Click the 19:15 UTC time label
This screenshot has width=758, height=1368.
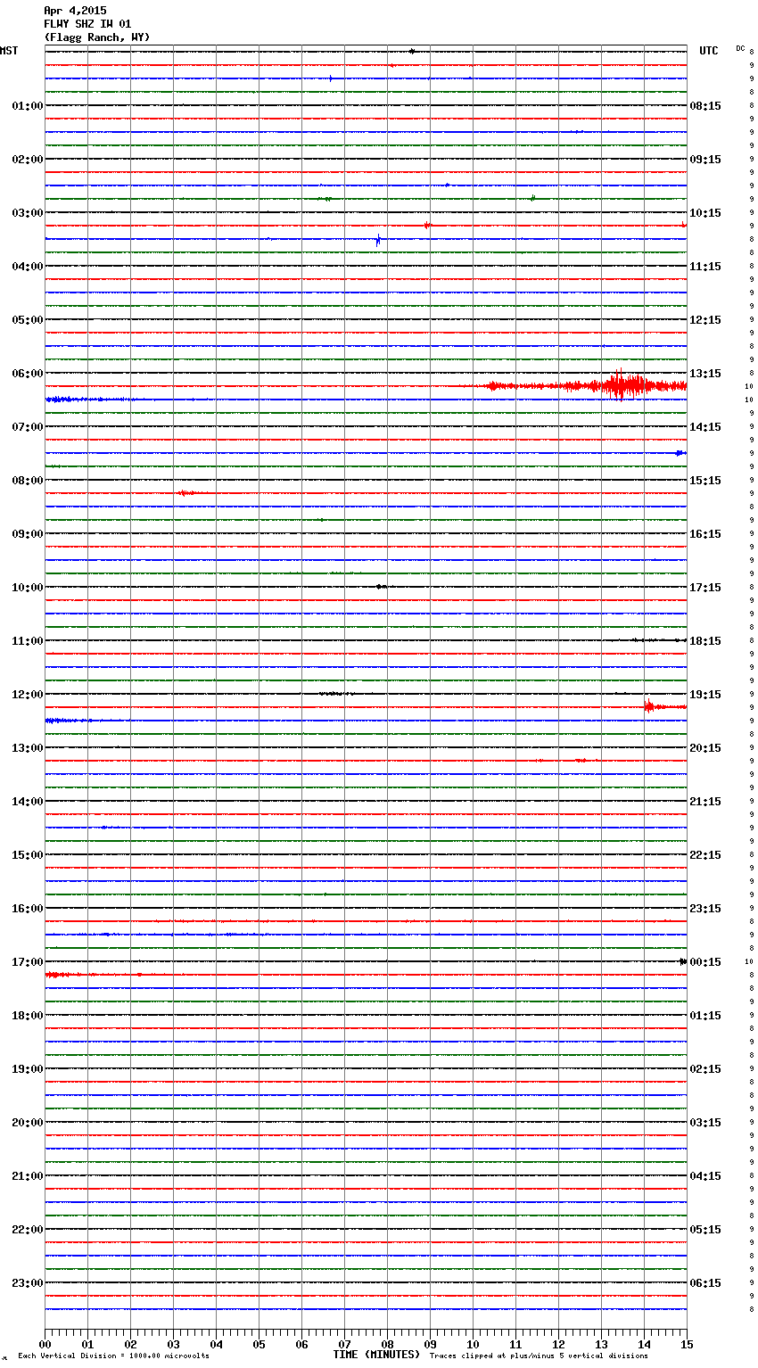point(705,695)
